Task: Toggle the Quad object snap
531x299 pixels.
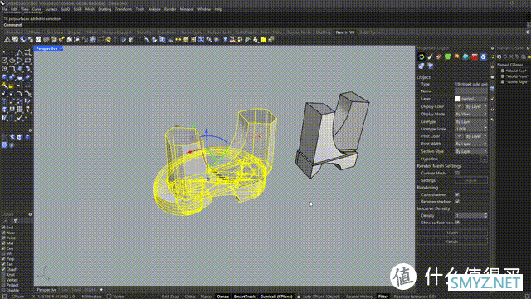Action: (x=3, y=269)
